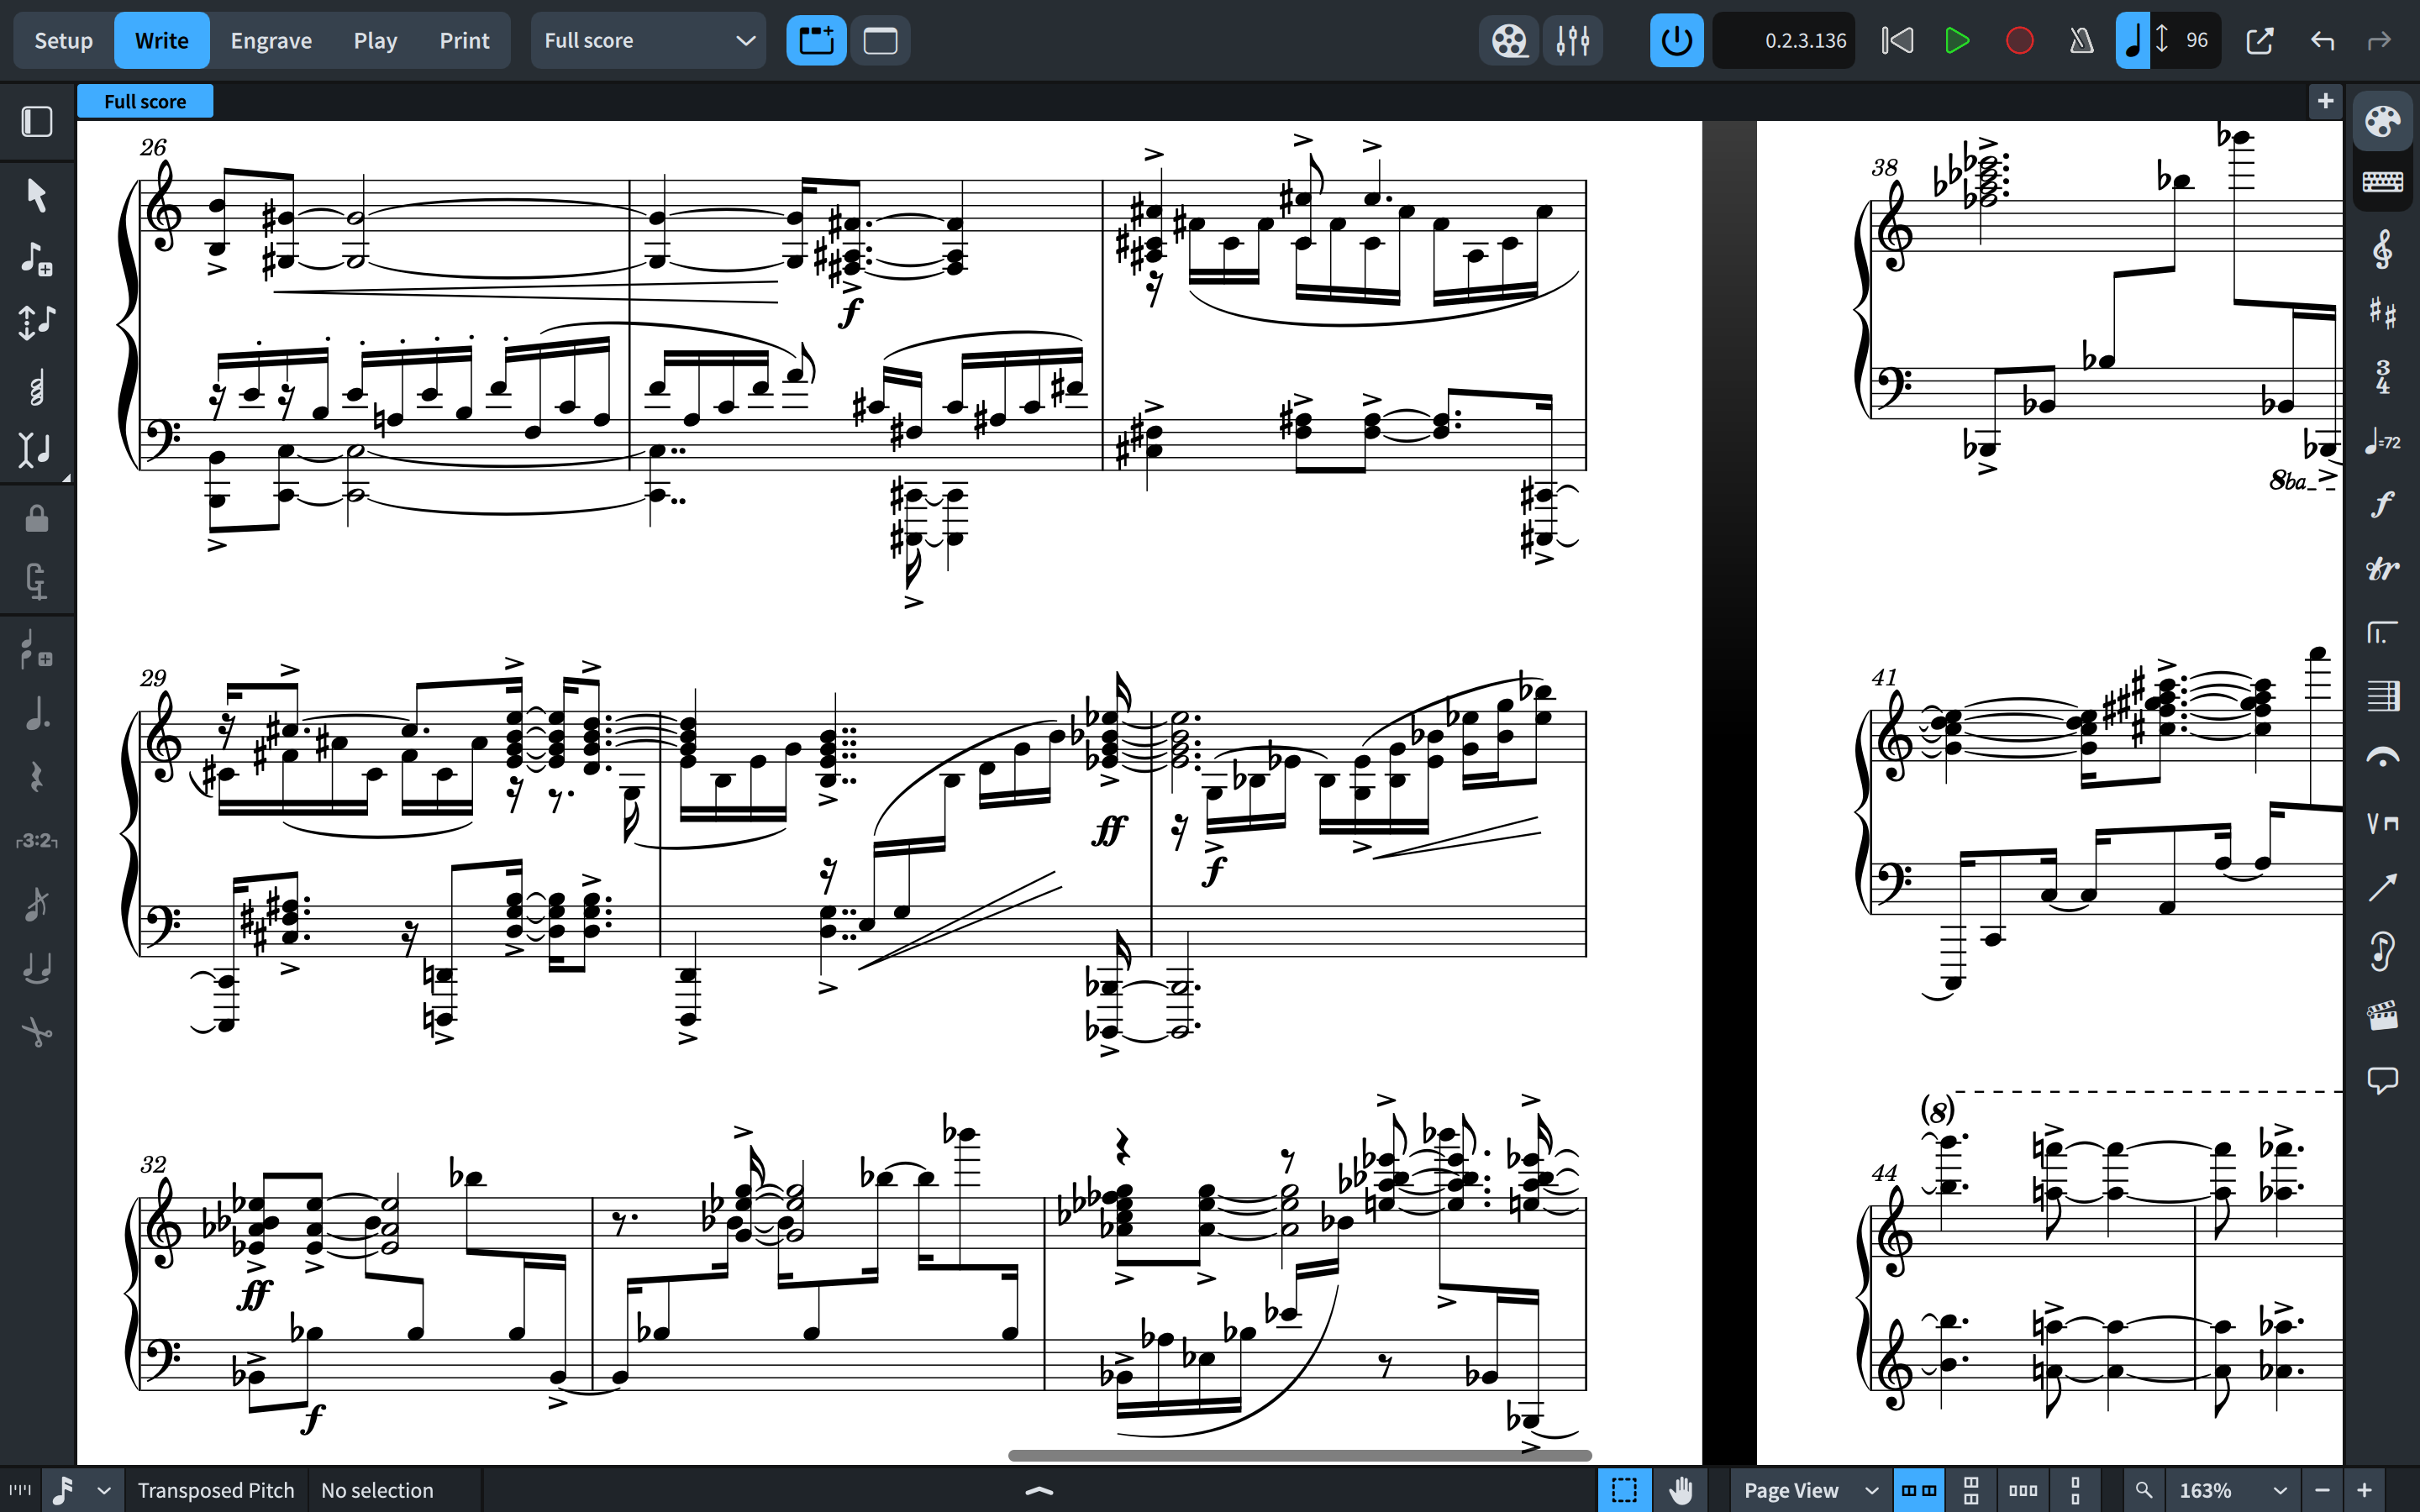Rewind to beginning of flow
Viewport: 2420px width, 1512px height.
(1897, 41)
